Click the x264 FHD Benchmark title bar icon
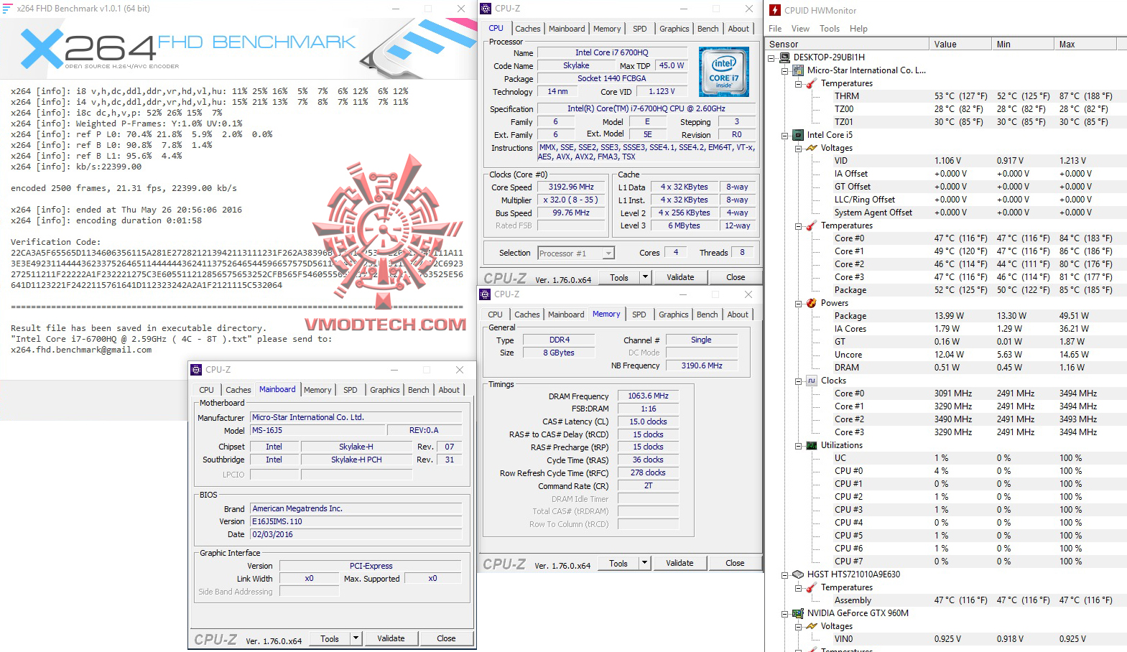The image size is (1127, 652). [x=8, y=9]
